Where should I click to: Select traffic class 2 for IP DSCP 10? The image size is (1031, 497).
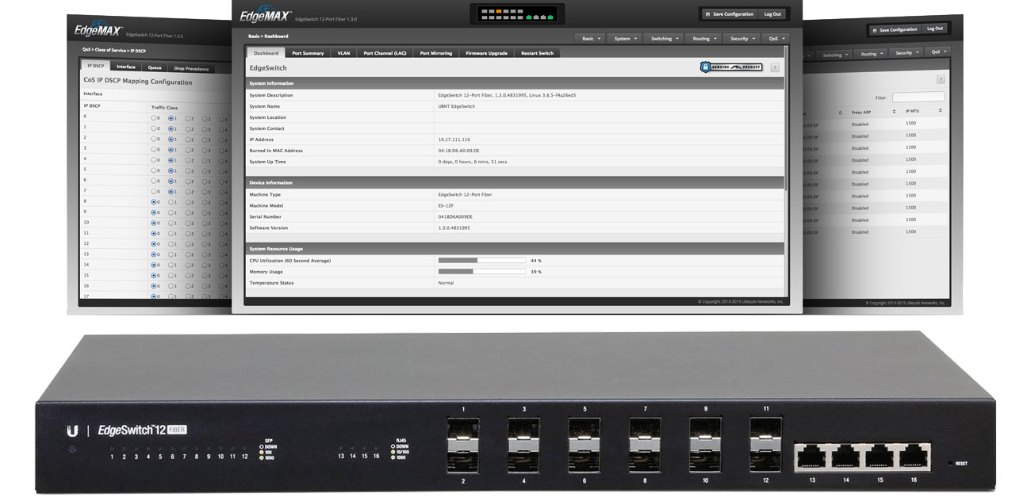coord(188,223)
